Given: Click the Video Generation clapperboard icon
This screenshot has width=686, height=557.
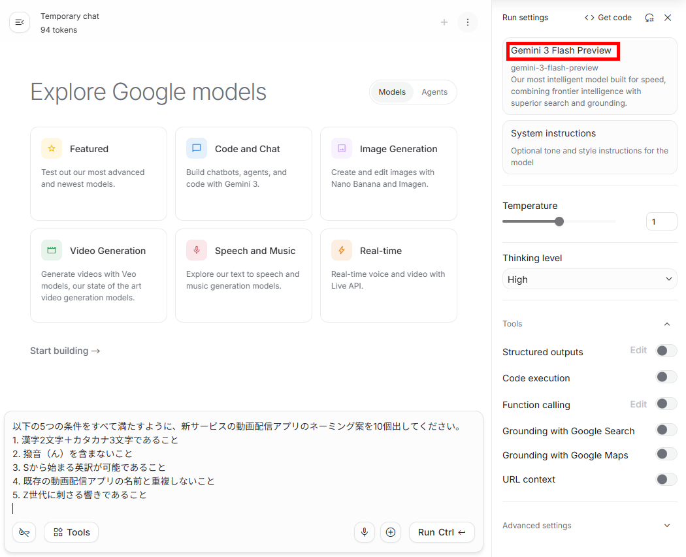Looking at the screenshot, I should tap(52, 250).
